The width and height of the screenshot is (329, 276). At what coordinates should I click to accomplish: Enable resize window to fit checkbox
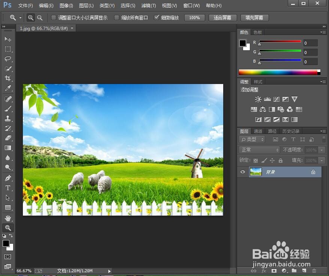[54, 18]
